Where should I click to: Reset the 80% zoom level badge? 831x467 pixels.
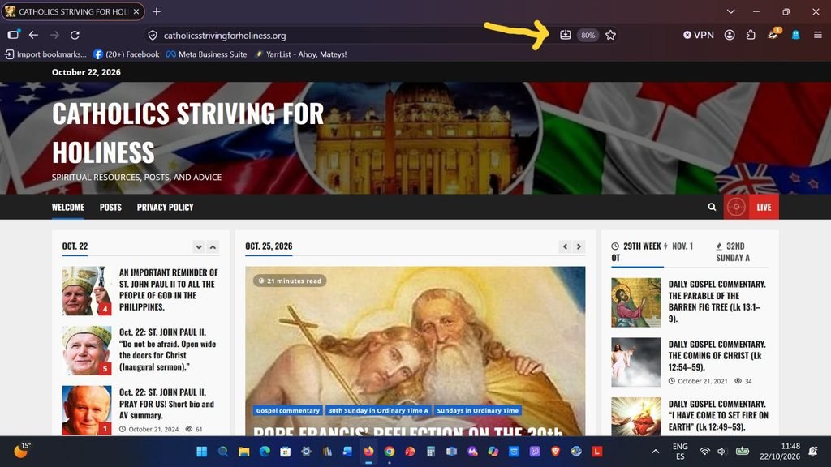[x=588, y=35]
